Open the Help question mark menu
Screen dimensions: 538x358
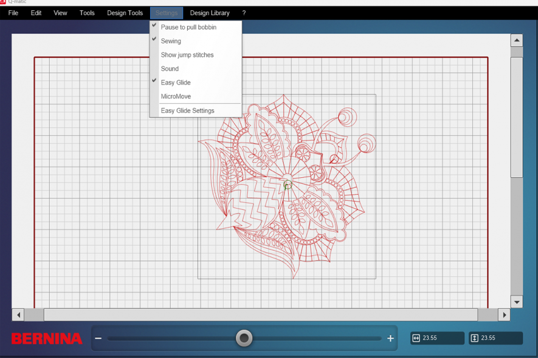(243, 12)
